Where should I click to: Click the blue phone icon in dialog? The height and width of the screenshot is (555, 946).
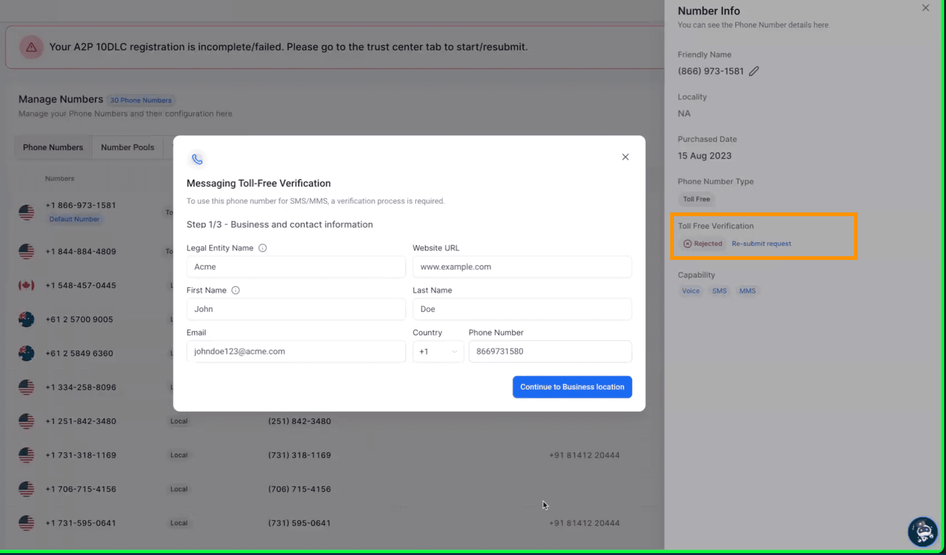(197, 159)
